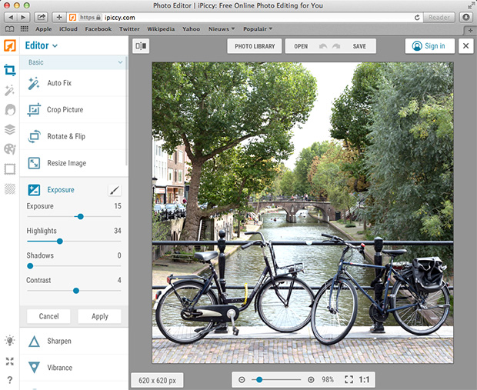Viewport: 477px width, 390px height.
Task: Open the magic wand effects sidebar tool
Action: click(10, 90)
